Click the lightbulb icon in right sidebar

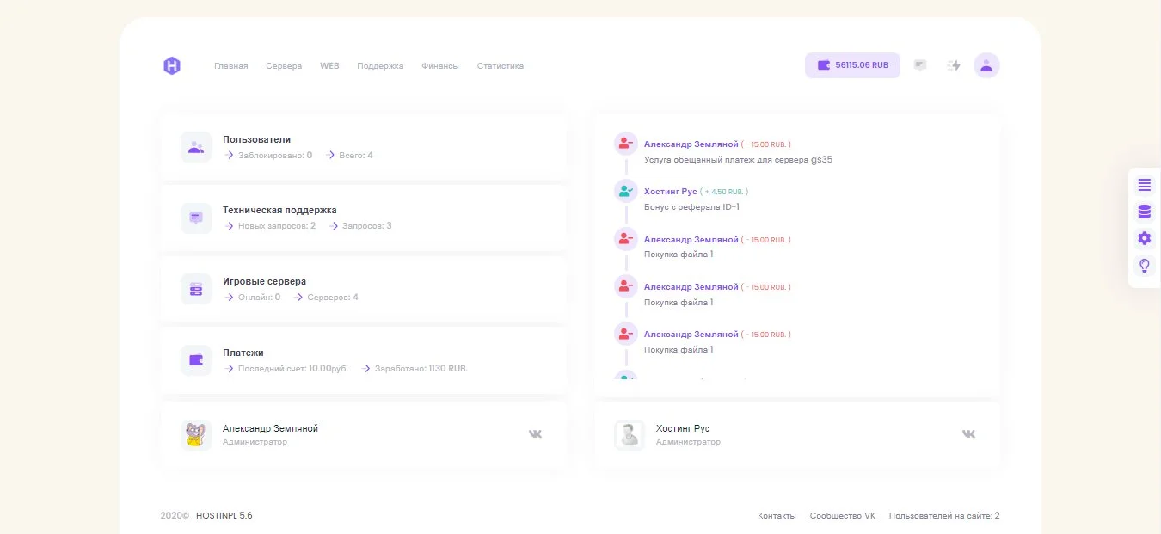click(x=1145, y=266)
